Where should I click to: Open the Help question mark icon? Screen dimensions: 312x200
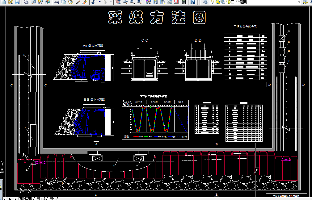[x=193, y=2]
